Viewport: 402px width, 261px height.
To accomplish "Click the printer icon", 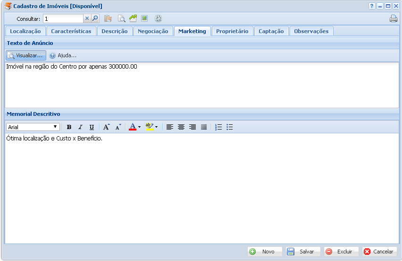I will [x=393, y=19].
